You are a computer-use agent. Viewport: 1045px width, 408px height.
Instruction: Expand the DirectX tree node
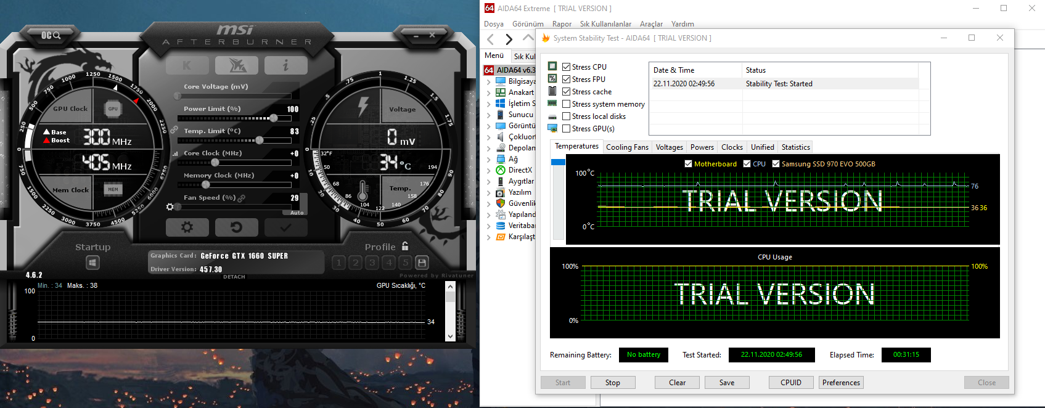click(x=489, y=170)
